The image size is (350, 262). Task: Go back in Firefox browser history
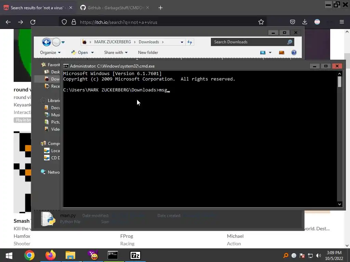coord(8,22)
